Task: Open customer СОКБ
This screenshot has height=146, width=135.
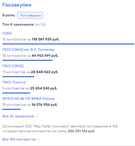Action: [7, 33]
